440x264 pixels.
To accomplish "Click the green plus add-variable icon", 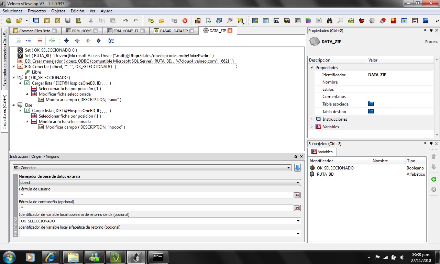I will point(434,179).
